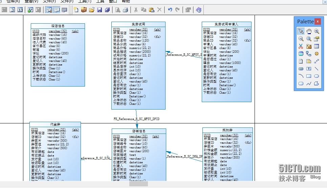This screenshot has height=188, width=327.
Task: Select the Grabber hand tool in Palette
Action: 309,31
